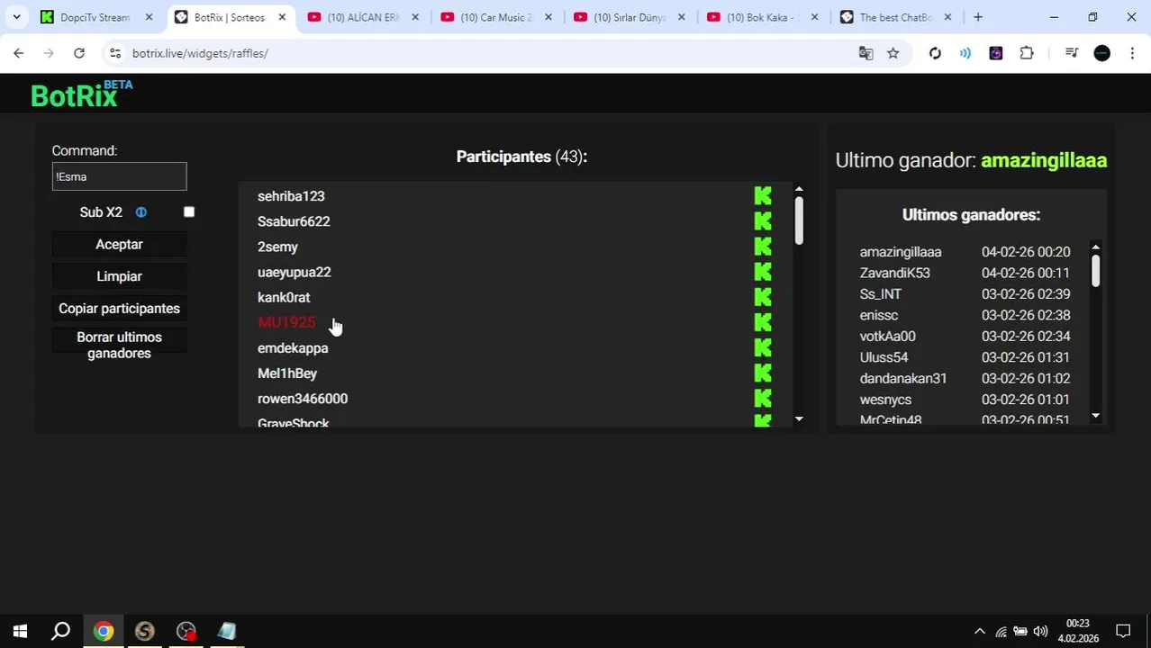Click the Aceptar button
1151x648 pixels.
coord(119,244)
